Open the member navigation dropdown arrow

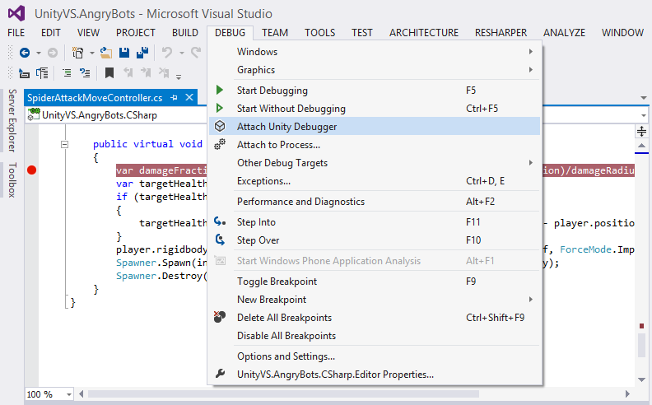click(644, 115)
